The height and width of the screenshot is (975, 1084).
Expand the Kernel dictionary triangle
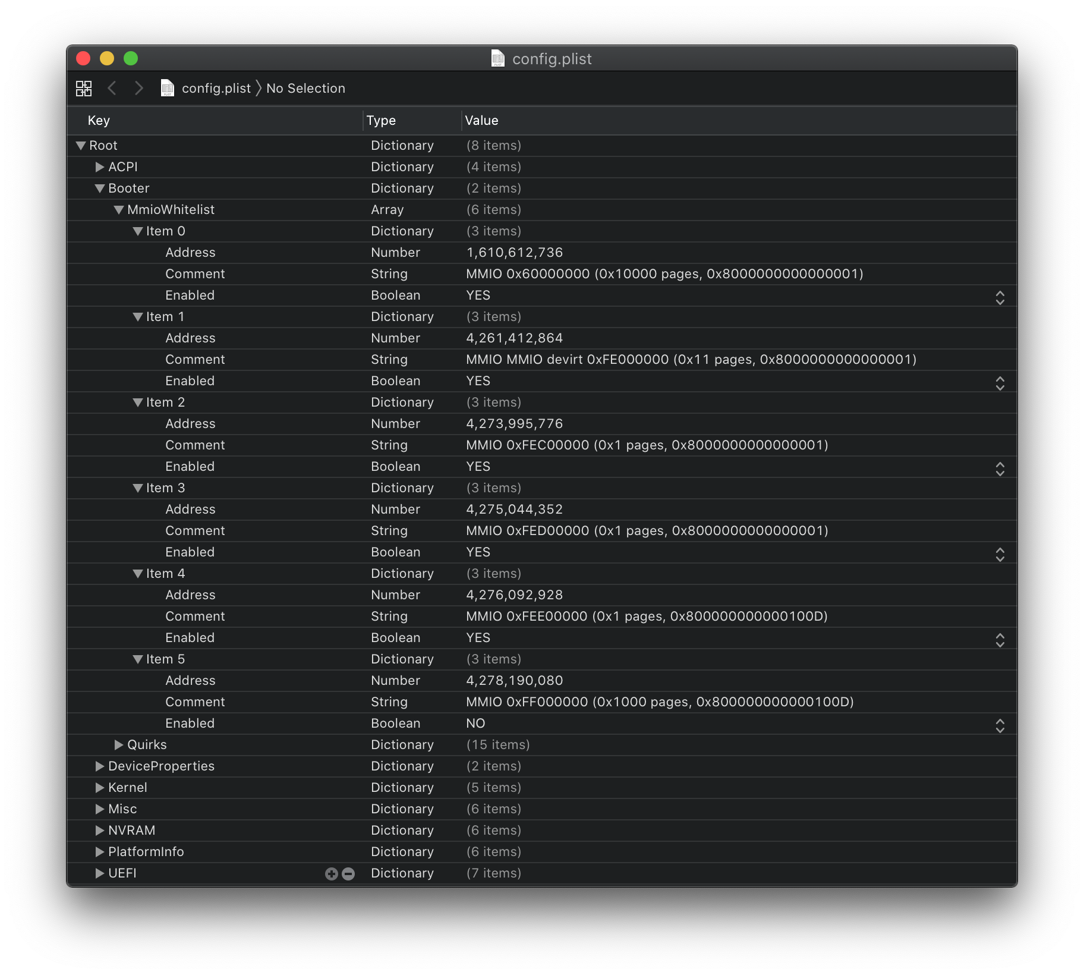click(100, 788)
